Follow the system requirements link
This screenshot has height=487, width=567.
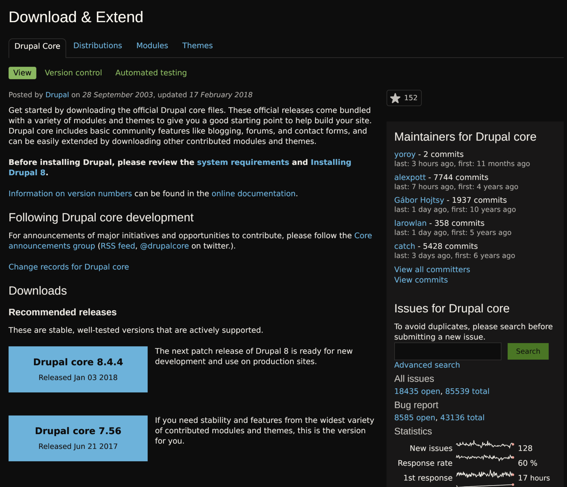point(243,162)
